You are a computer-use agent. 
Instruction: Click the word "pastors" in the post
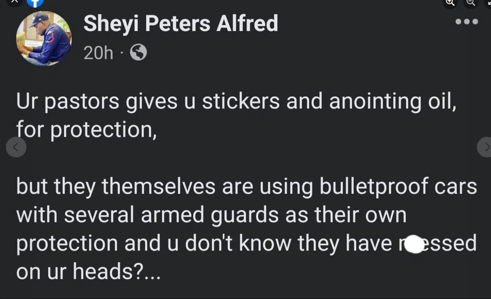[x=82, y=101]
